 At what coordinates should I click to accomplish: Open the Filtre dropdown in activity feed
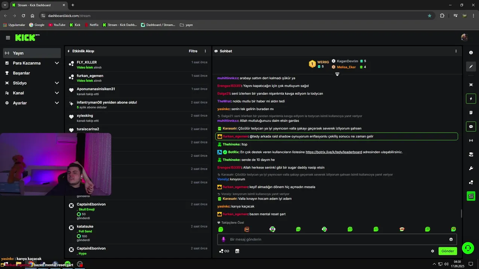tap(193, 51)
